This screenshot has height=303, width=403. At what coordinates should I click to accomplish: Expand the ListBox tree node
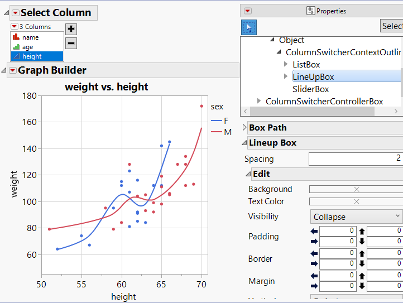click(286, 65)
